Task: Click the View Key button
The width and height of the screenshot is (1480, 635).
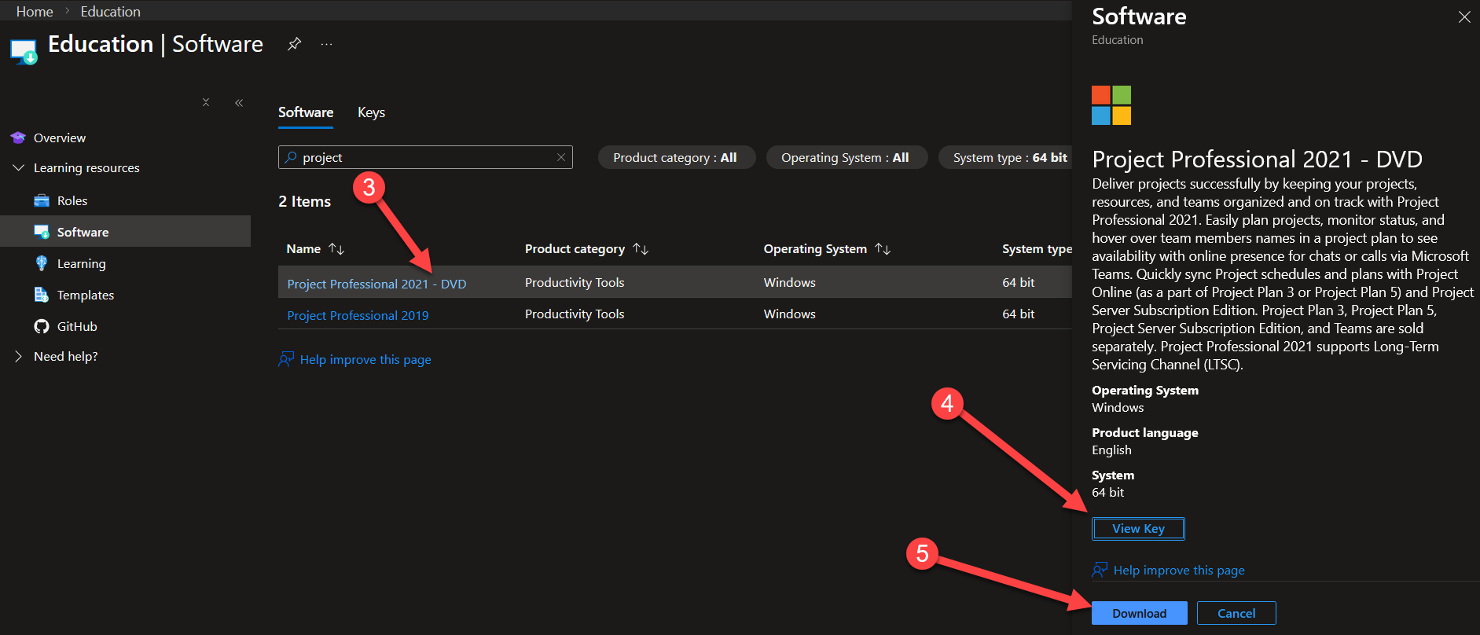Action: (x=1138, y=528)
